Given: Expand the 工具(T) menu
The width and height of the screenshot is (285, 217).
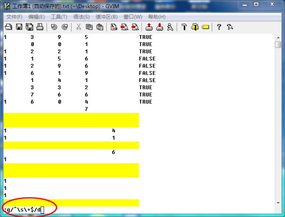Looking at the screenshot, I should click(59, 17).
